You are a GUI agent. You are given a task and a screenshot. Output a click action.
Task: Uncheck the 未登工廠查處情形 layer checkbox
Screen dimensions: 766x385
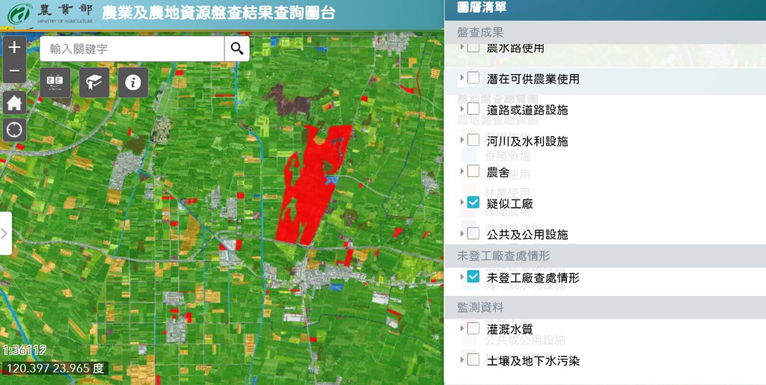473,277
